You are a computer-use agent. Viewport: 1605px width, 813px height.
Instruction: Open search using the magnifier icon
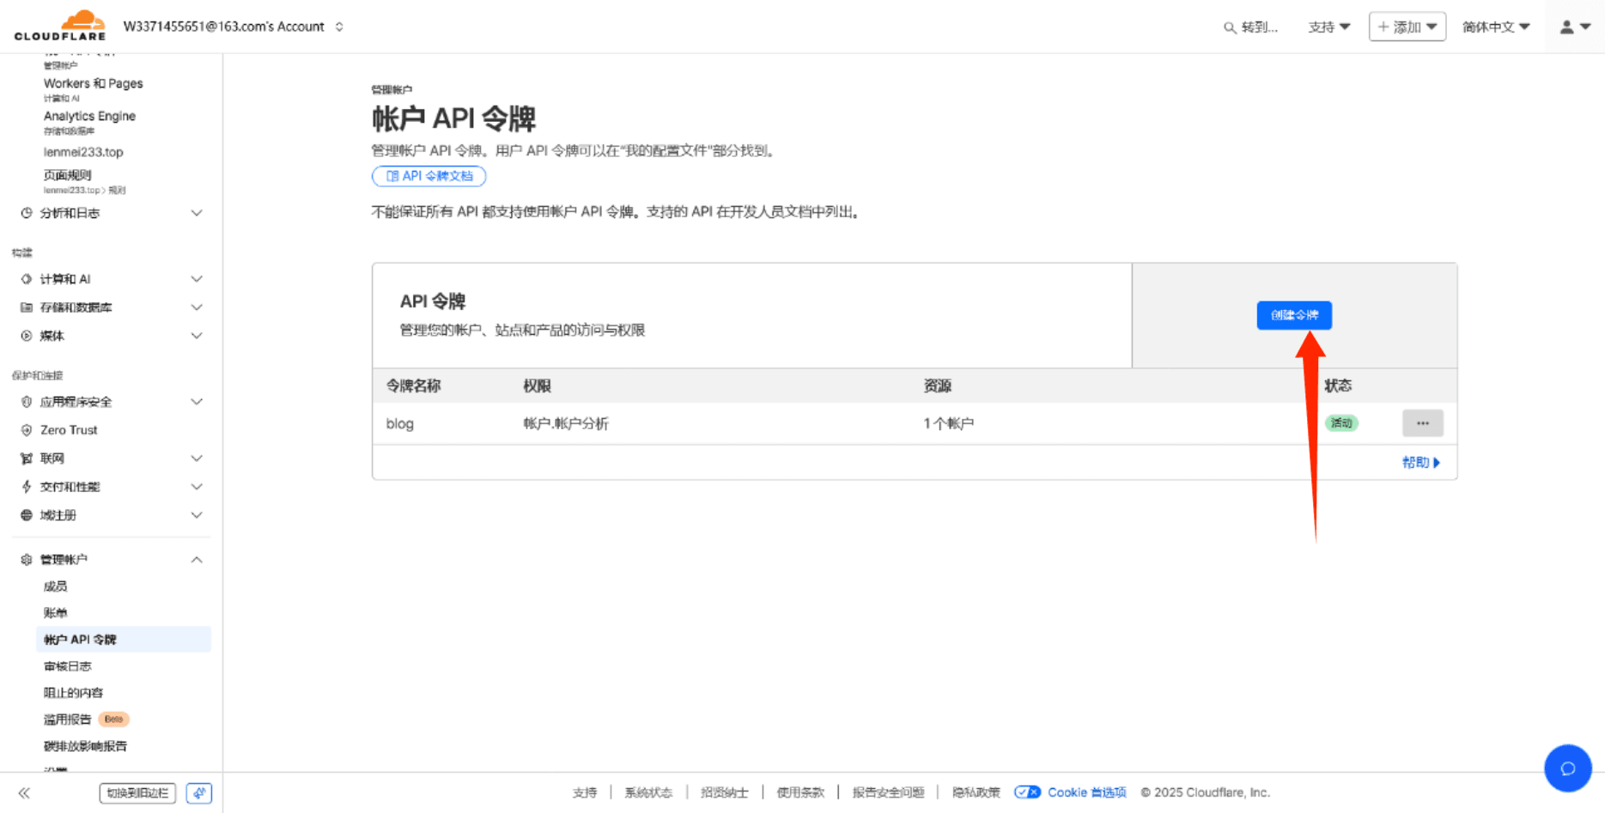point(1228,27)
